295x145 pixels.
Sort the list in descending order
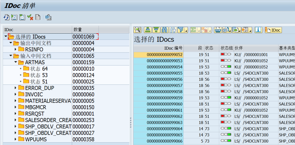(156, 30)
